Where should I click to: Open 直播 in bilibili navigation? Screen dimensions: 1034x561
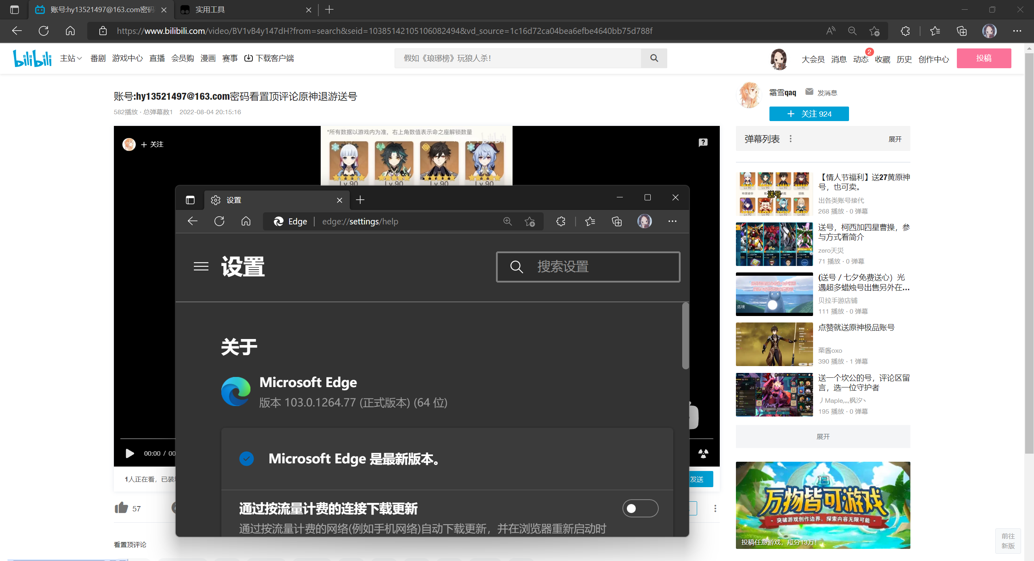[157, 59]
